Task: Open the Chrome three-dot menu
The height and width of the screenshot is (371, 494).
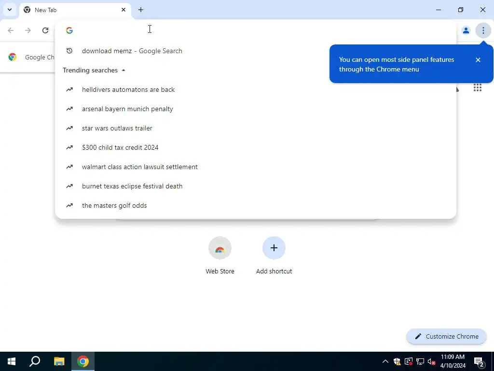Action: (483, 30)
